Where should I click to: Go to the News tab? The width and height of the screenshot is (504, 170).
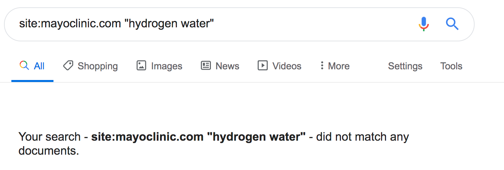(x=227, y=66)
